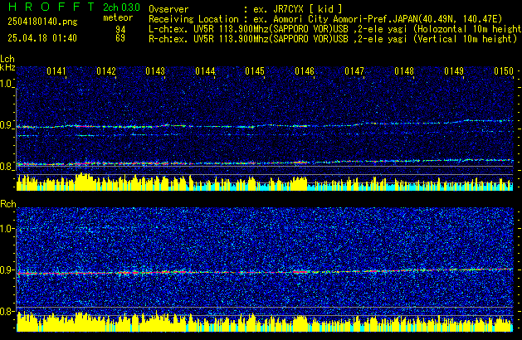
Task: Click the 0147 time marker
Action: tap(354, 71)
